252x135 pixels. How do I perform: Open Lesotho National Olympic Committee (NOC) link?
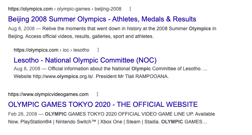(x=85, y=60)
